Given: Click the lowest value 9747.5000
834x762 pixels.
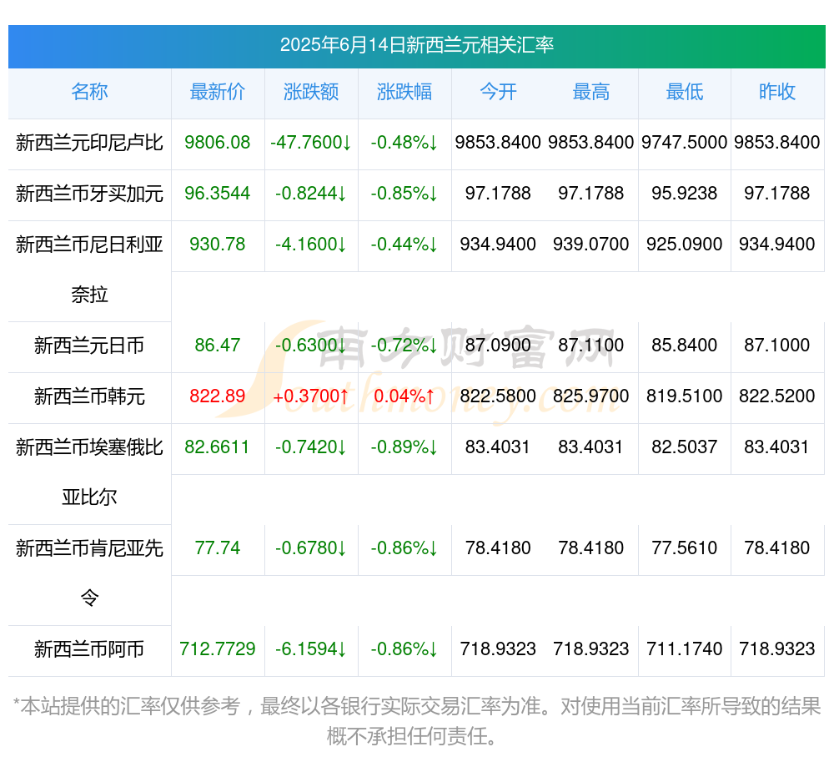Looking at the screenshot, I should 685,143.
